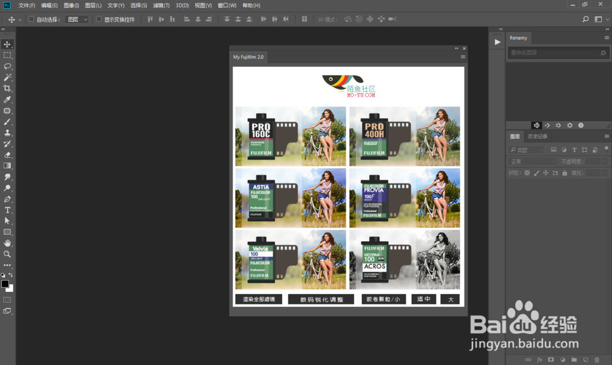
Task: Select the Dodge tool
Action: point(7,188)
